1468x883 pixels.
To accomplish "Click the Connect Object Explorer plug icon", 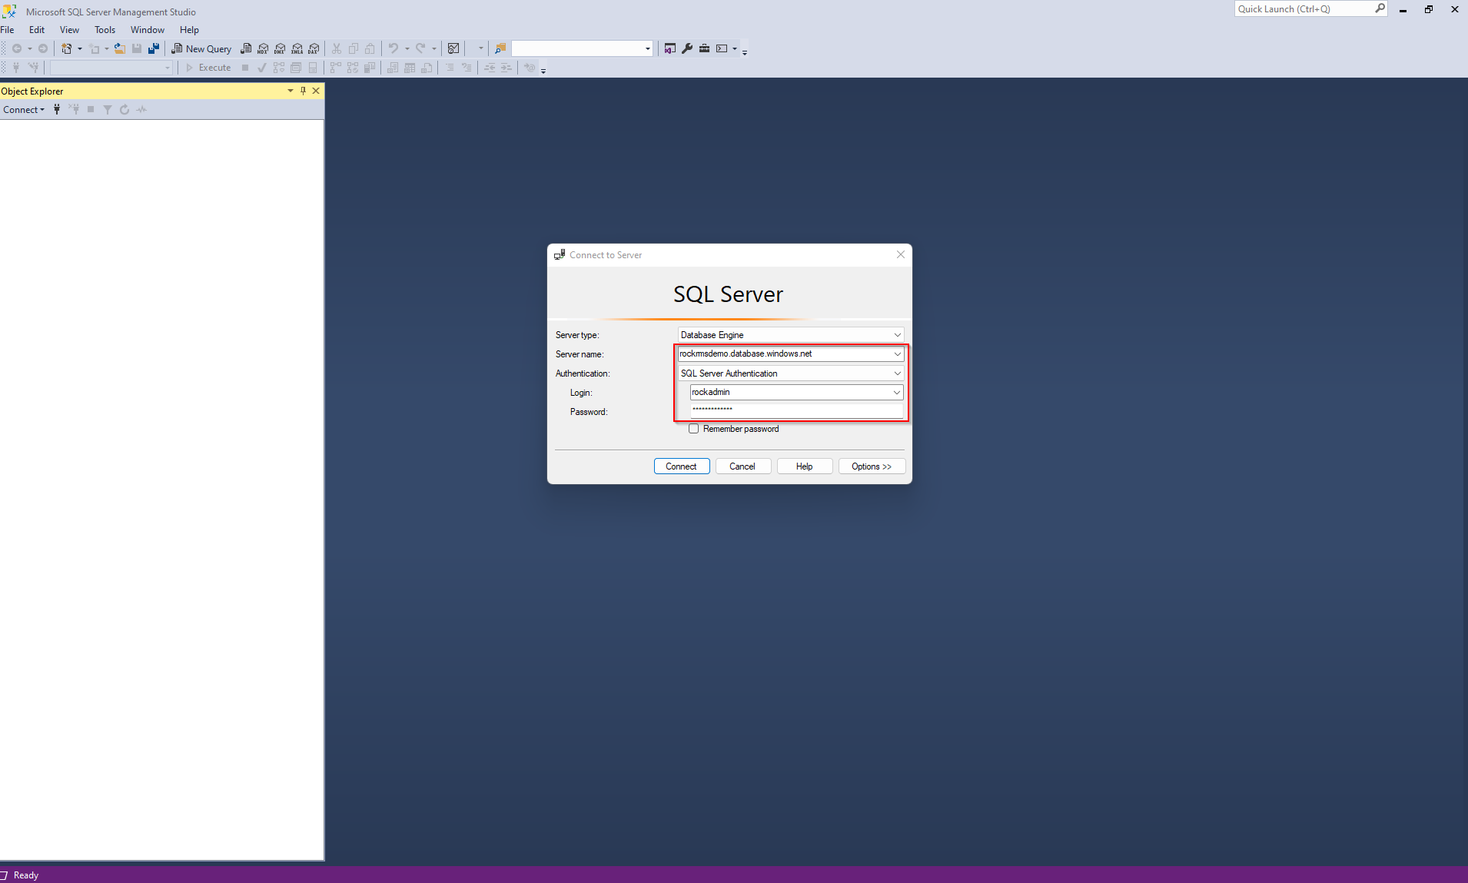I will (x=56, y=109).
